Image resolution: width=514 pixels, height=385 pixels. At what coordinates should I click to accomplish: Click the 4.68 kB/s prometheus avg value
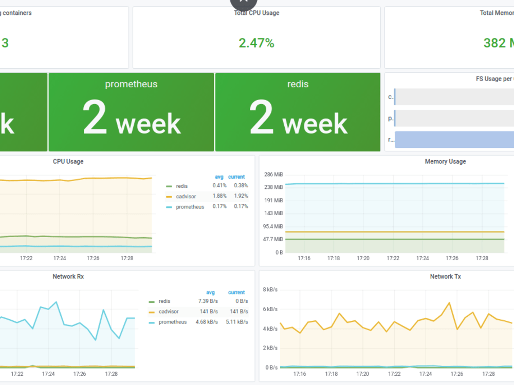[x=207, y=322]
